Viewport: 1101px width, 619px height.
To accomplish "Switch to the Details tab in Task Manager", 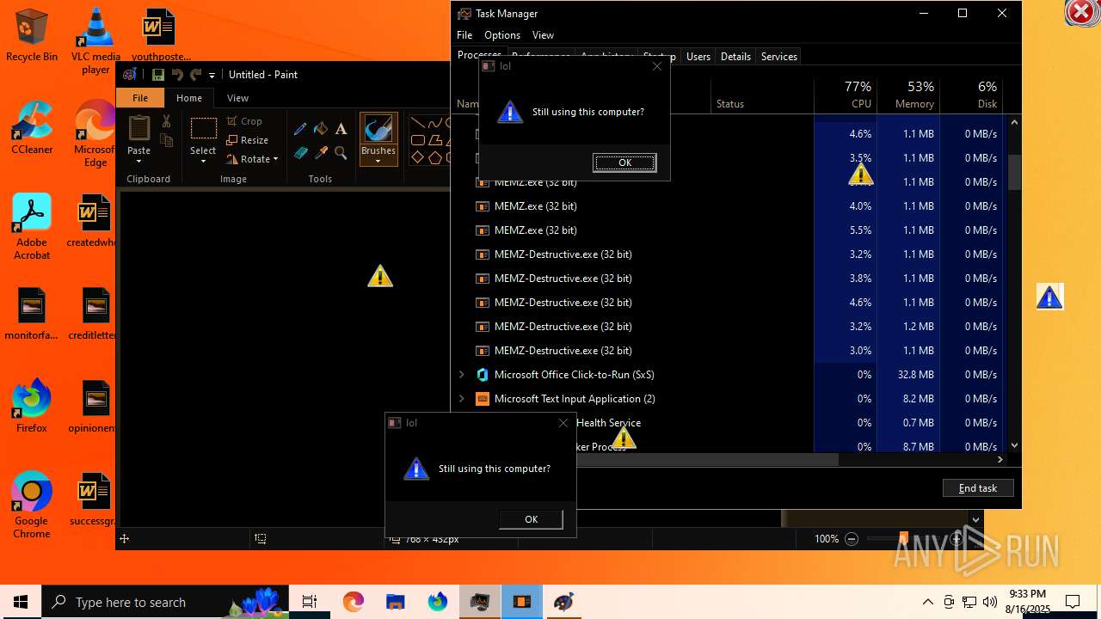I will tap(735, 57).
